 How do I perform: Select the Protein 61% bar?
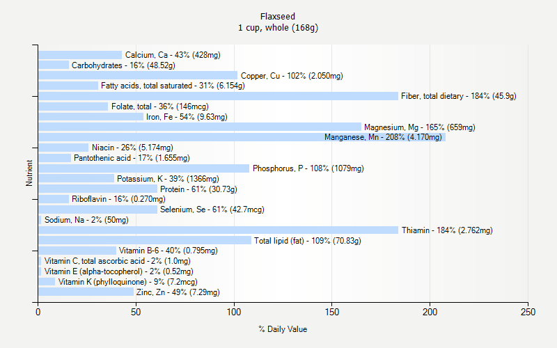[97, 189]
